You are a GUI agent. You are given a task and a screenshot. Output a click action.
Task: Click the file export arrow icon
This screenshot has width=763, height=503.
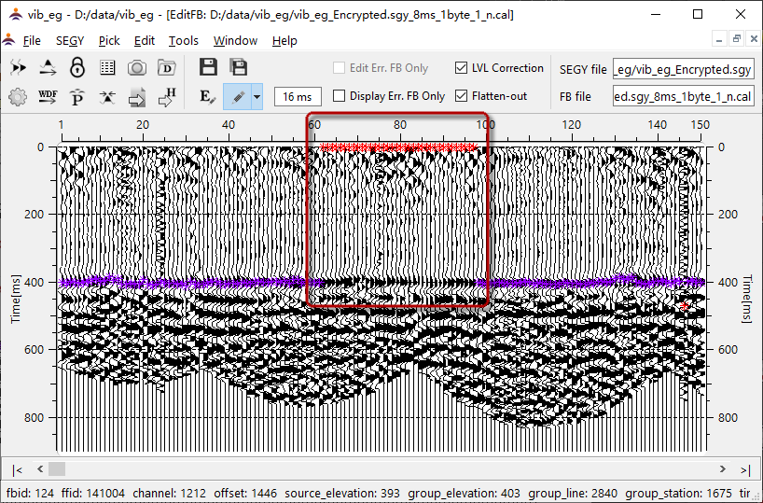tap(137, 97)
